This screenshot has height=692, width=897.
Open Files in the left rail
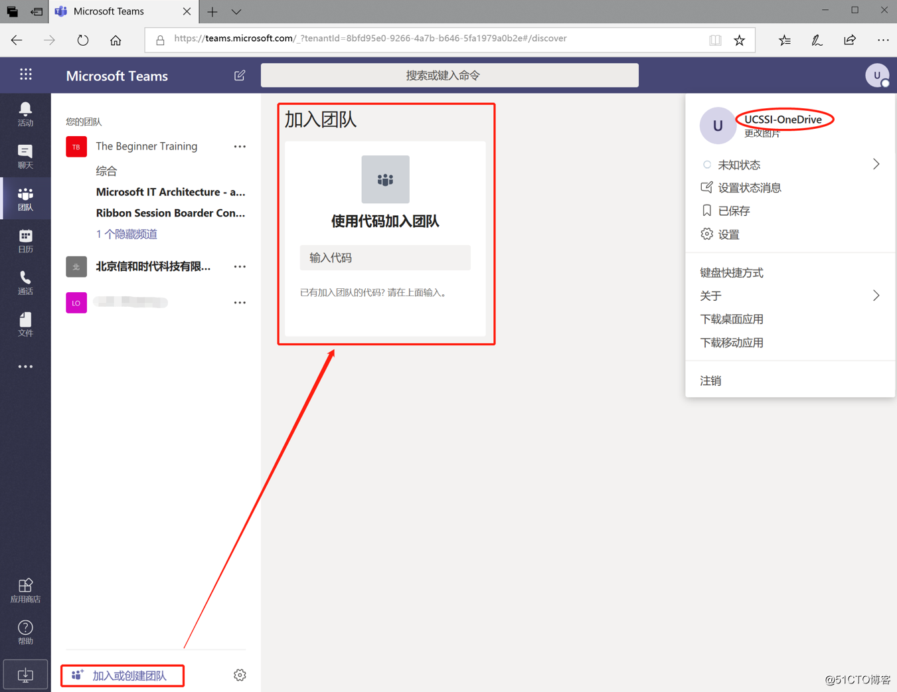(25, 324)
